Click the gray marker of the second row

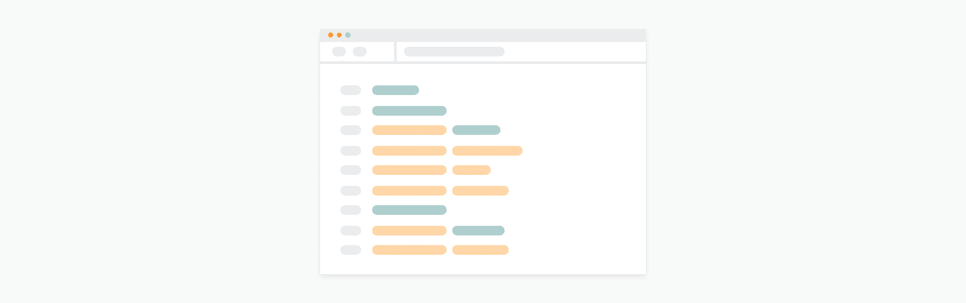coord(351,111)
